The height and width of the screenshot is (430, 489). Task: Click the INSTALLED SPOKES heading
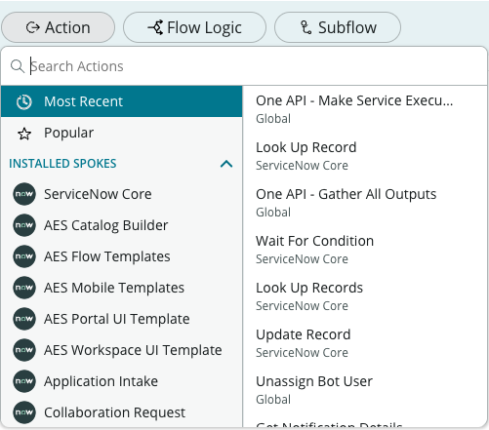click(x=62, y=164)
